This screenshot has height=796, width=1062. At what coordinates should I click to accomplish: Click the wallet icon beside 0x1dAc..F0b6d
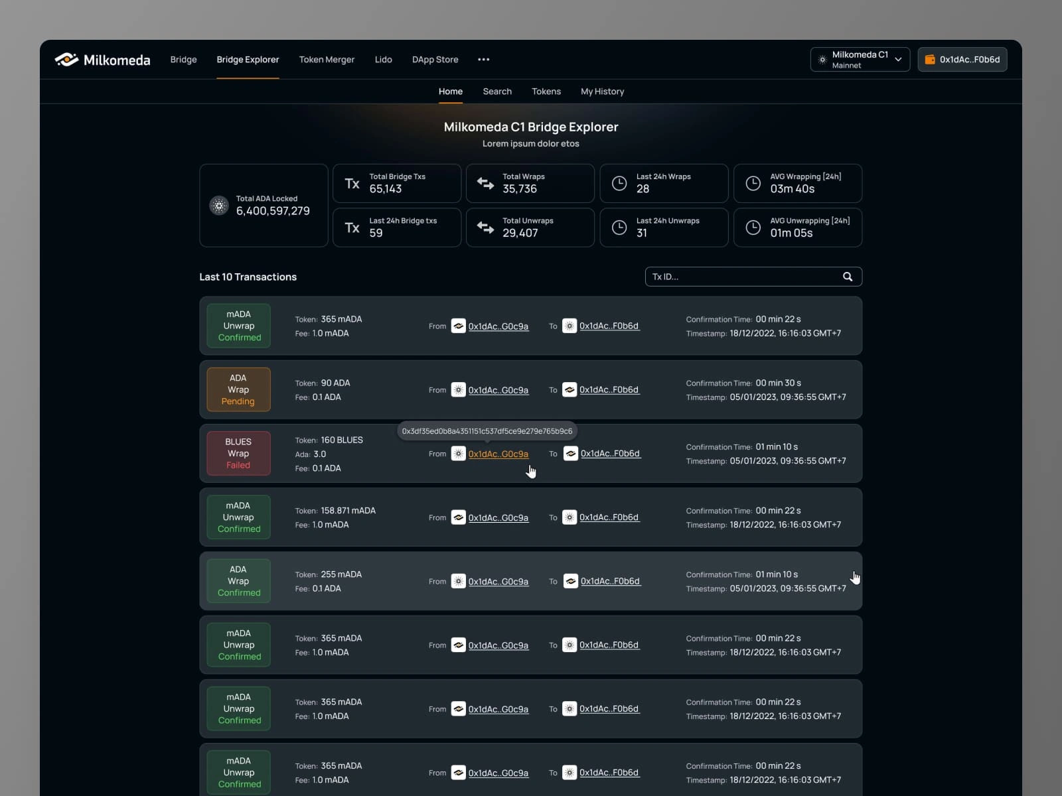click(930, 60)
